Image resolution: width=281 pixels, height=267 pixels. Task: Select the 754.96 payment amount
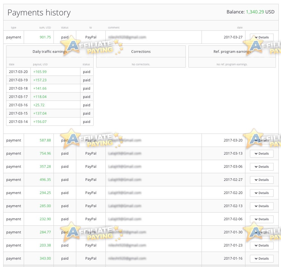point(45,153)
